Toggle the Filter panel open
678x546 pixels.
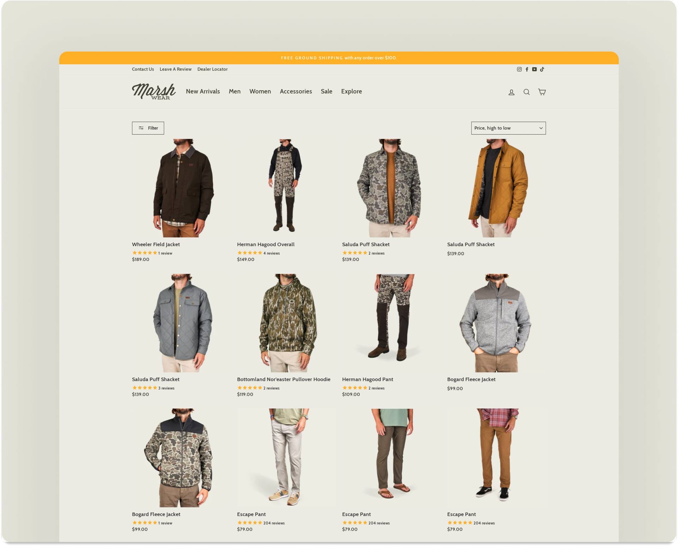tap(147, 127)
